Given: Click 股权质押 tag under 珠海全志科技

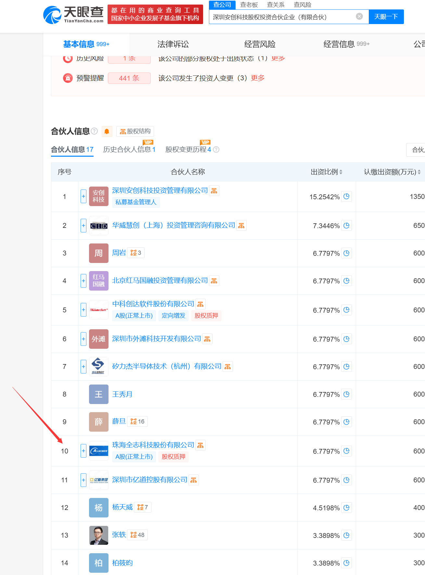Looking at the screenshot, I should coord(174,457).
